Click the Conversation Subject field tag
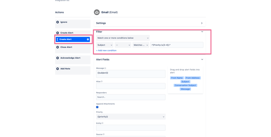The image size is (271, 137). (x=185, y=85)
